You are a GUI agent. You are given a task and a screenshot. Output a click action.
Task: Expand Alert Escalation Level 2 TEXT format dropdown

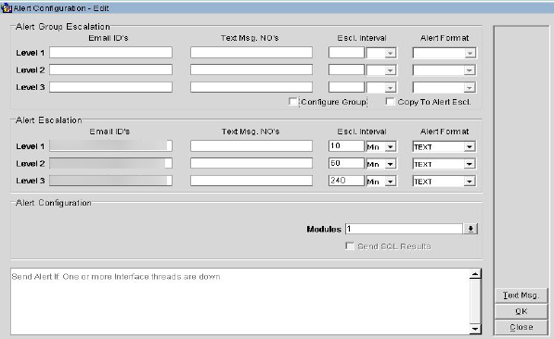[470, 164]
